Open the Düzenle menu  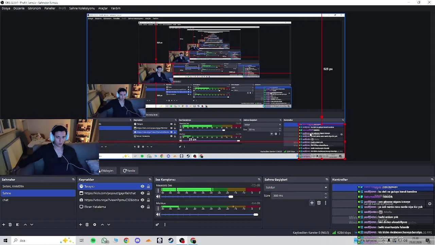(x=19, y=8)
